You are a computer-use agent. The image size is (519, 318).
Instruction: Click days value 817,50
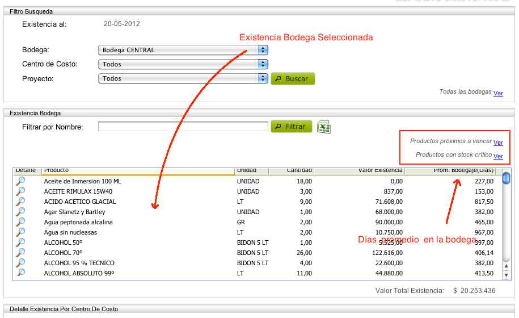[x=484, y=202]
